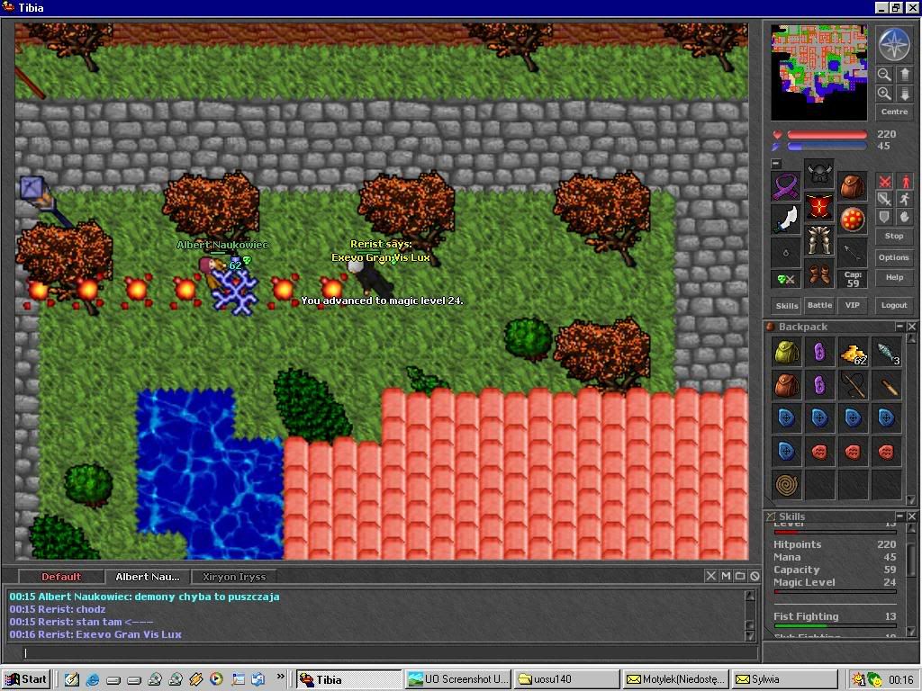Image resolution: width=922 pixels, height=691 pixels.
Task: Click the small wooden stick item in Backpack
Action: pos(886,385)
